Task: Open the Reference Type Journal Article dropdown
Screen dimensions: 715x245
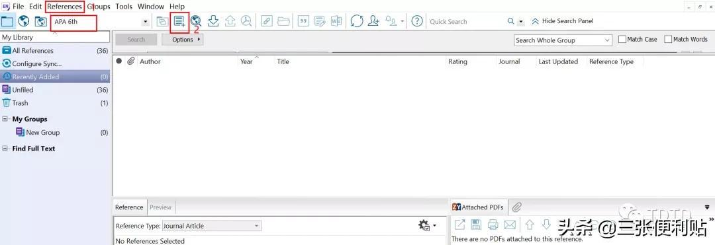Action: pos(212,226)
